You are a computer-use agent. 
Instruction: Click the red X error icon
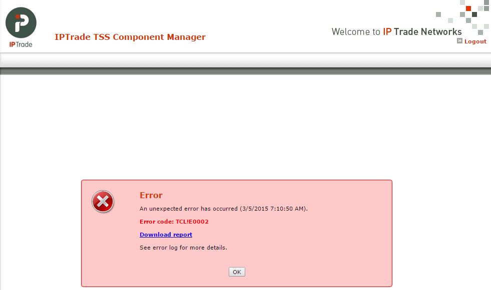tap(103, 201)
